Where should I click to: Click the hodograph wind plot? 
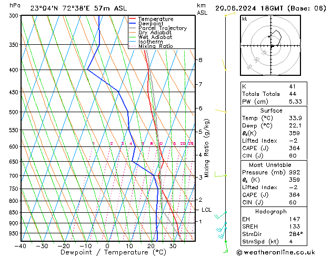pyautogui.click(x=270, y=45)
